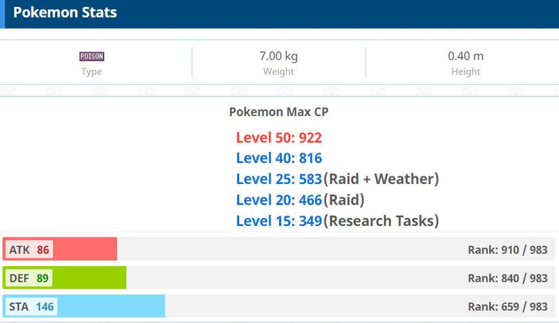Image resolution: width=559 pixels, height=323 pixels.
Task: Click Level 15: 349 CP value
Action: 278,221
